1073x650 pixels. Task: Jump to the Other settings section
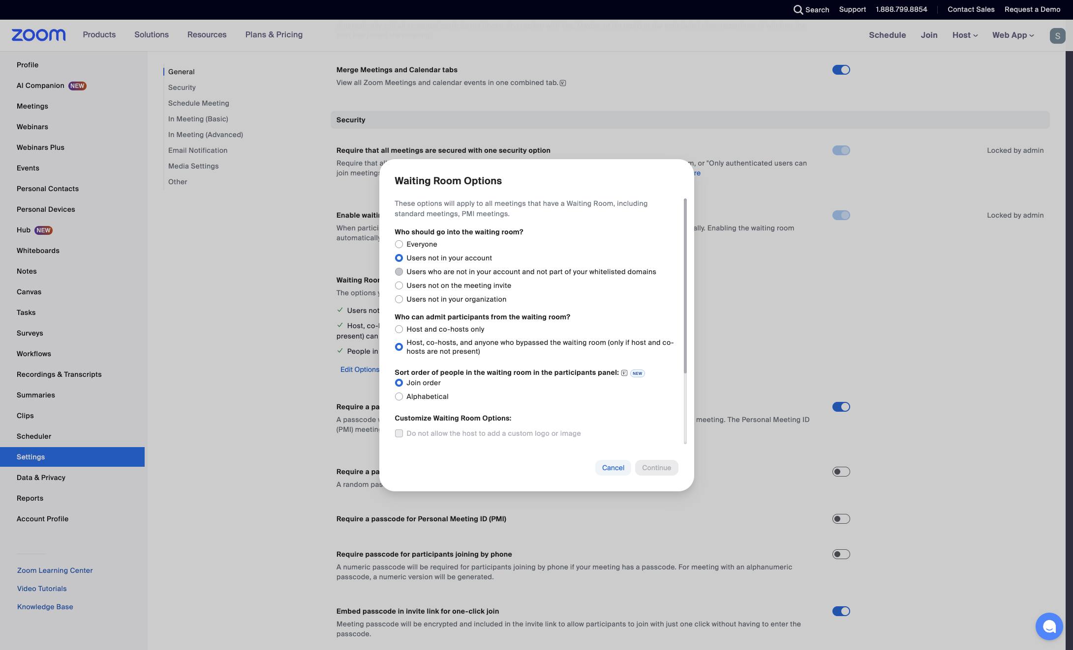178,182
